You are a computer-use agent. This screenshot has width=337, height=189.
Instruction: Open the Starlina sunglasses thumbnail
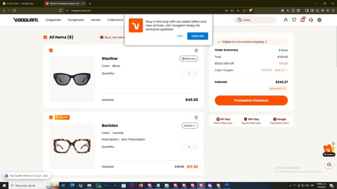72,79
